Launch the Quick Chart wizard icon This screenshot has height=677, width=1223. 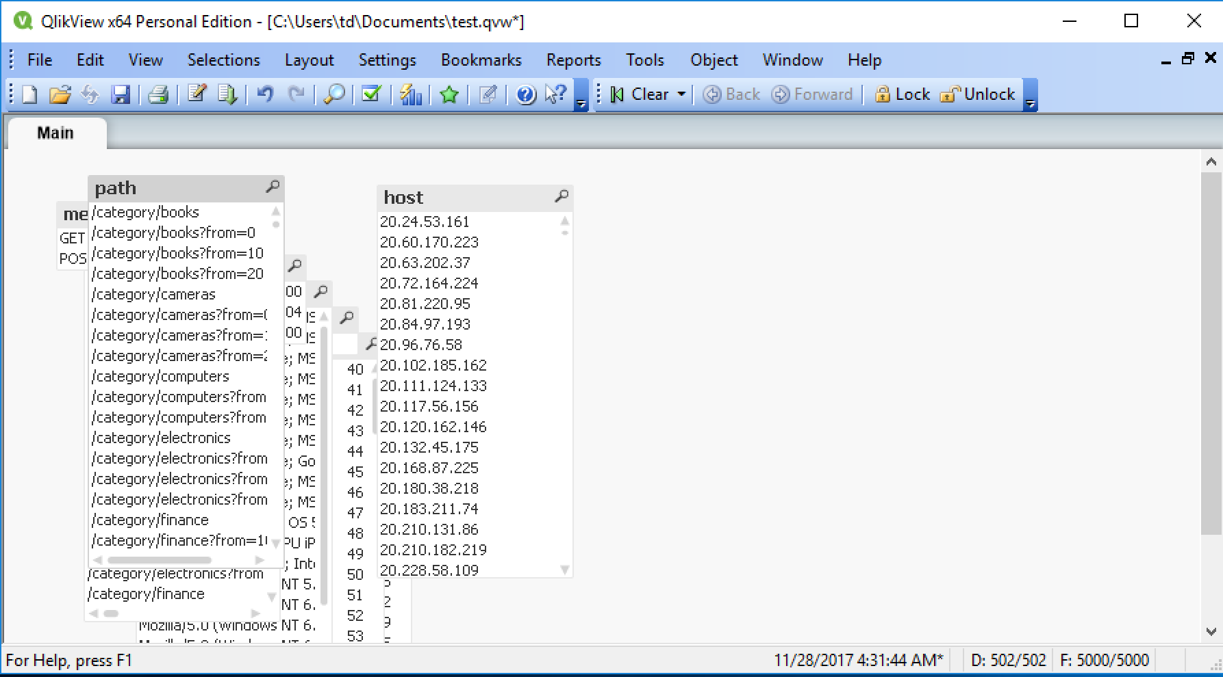pos(411,94)
